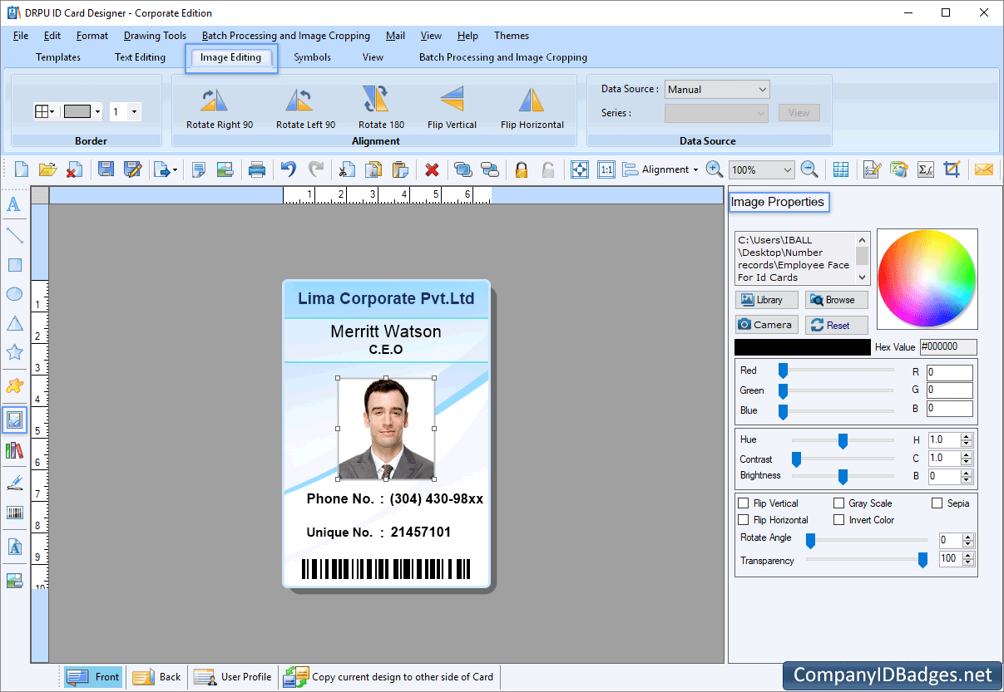Viewport: 1004px width, 692px height.
Task: Switch to the Templates tab
Action: point(58,57)
